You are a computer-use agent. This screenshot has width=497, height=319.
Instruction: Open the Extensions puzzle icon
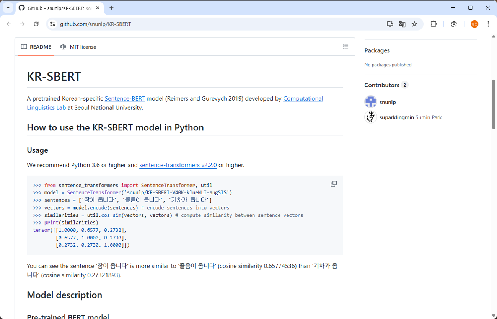(433, 24)
